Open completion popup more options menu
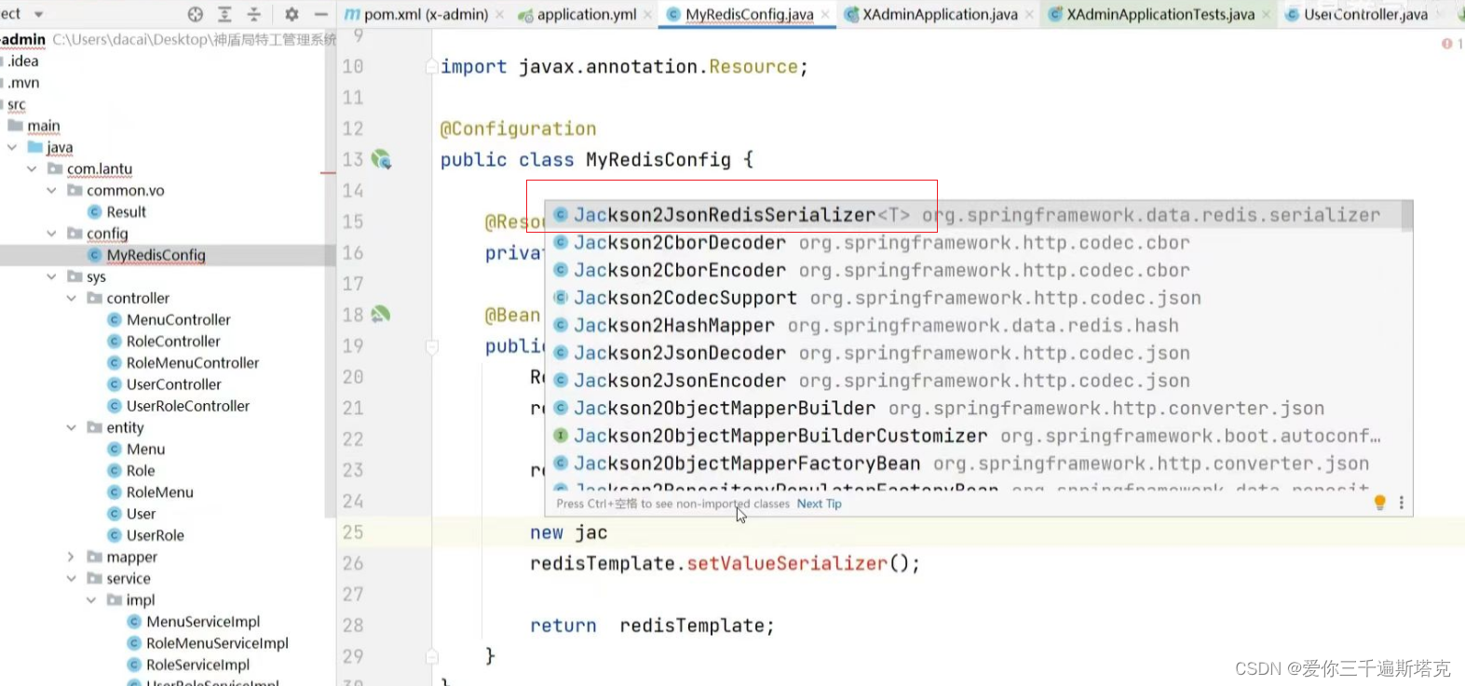 (1401, 503)
